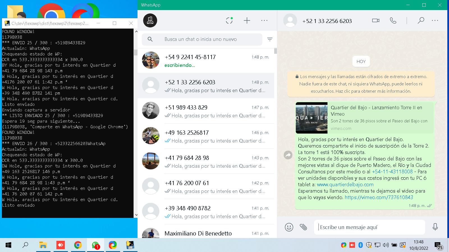Image resolution: width=449 pixels, height=252 pixels.
Task: Open Chrome desktop shortcut icon
Action: coord(51,11)
